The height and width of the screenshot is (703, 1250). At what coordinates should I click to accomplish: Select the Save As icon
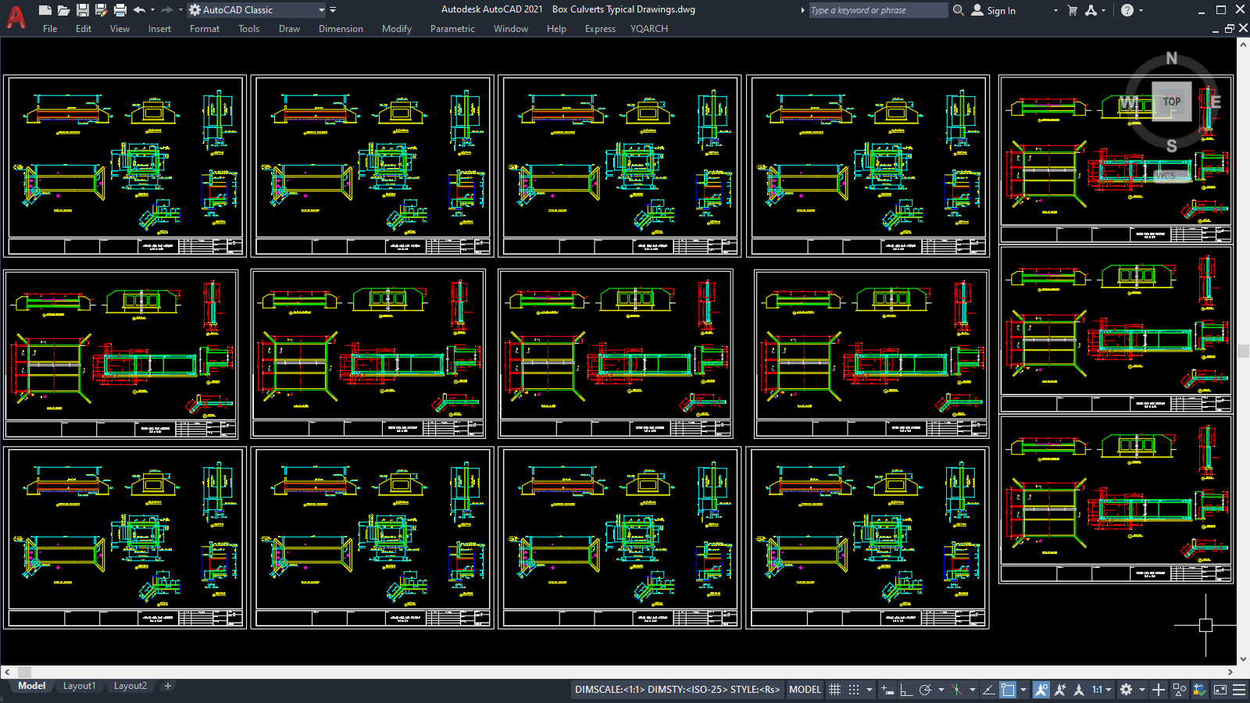(x=101, y=9)
